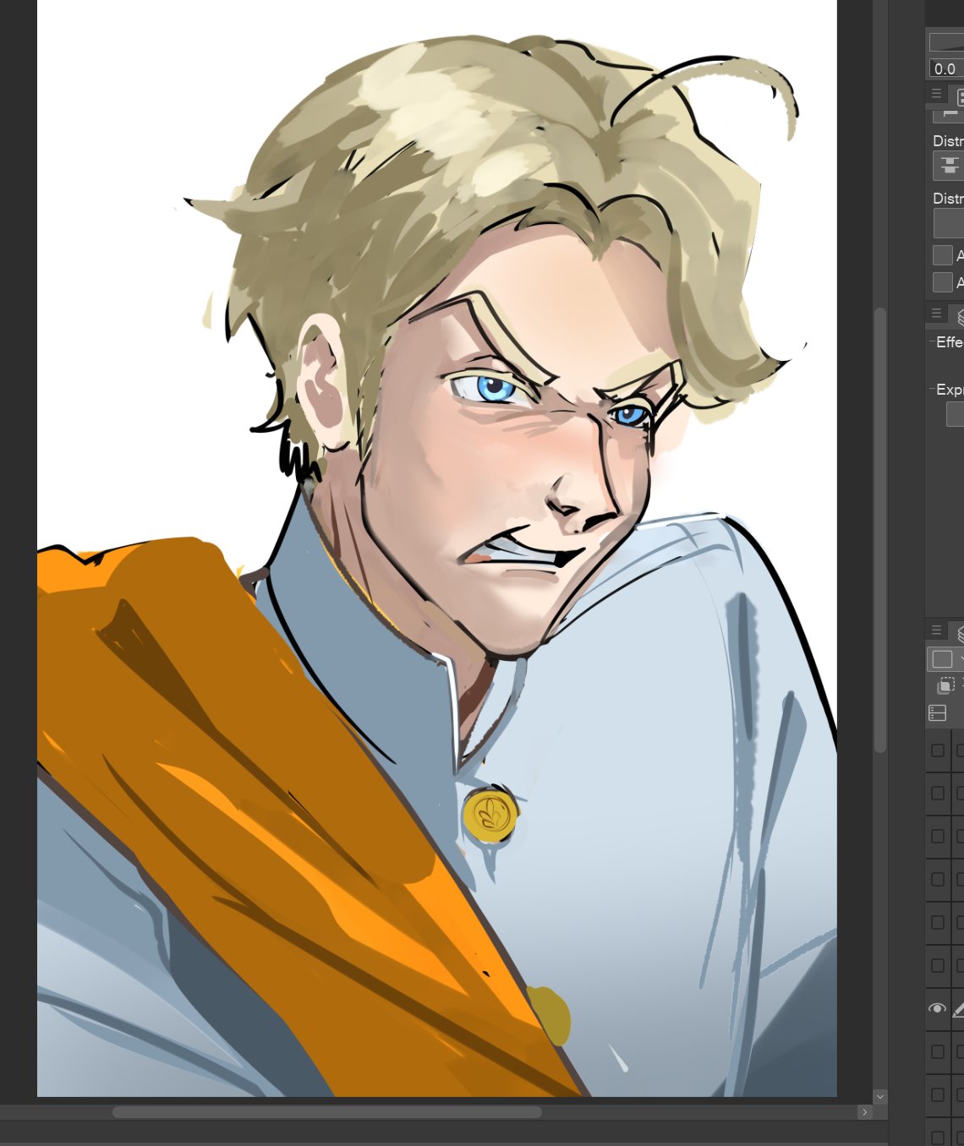Click the two-pane layer list icon
Image resolution: width=964 pixels, height=1146 pixels.
tap(938, 713)
